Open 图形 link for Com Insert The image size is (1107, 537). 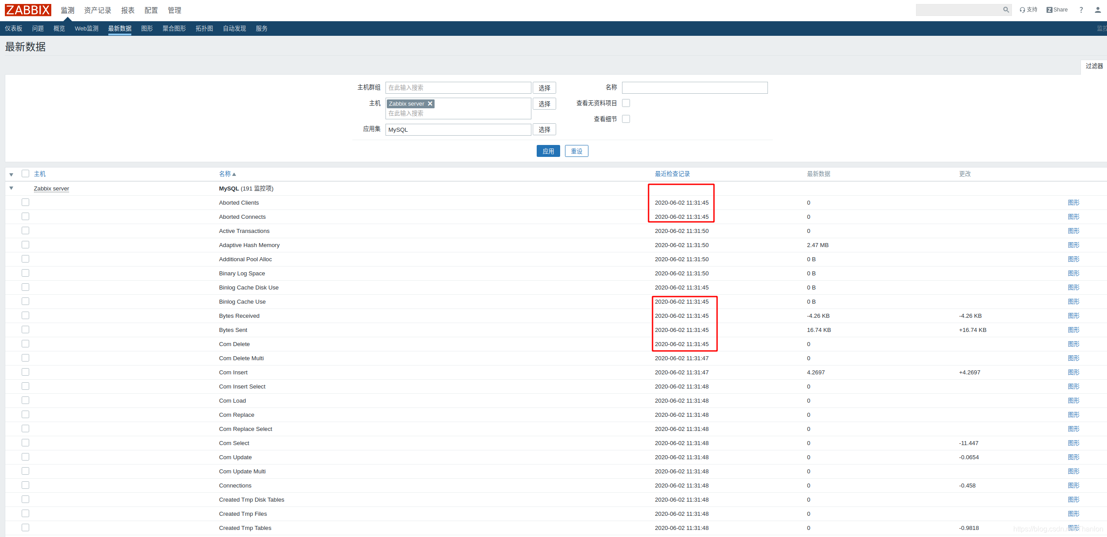point(1073,372)
